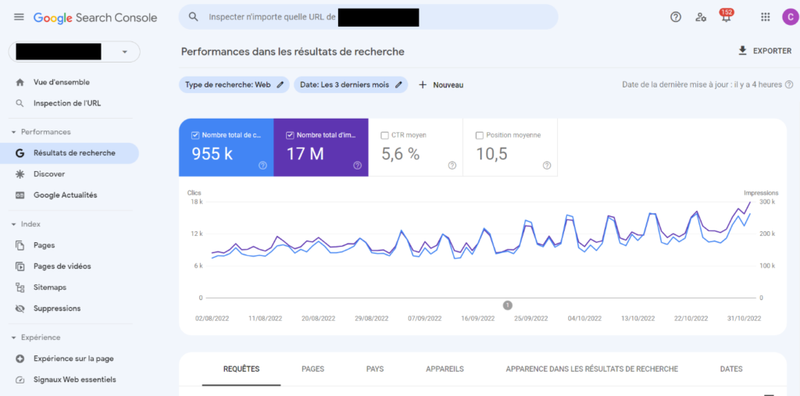Click the EXPORTER button
This screenshot has height=396, width=800.
764,51
